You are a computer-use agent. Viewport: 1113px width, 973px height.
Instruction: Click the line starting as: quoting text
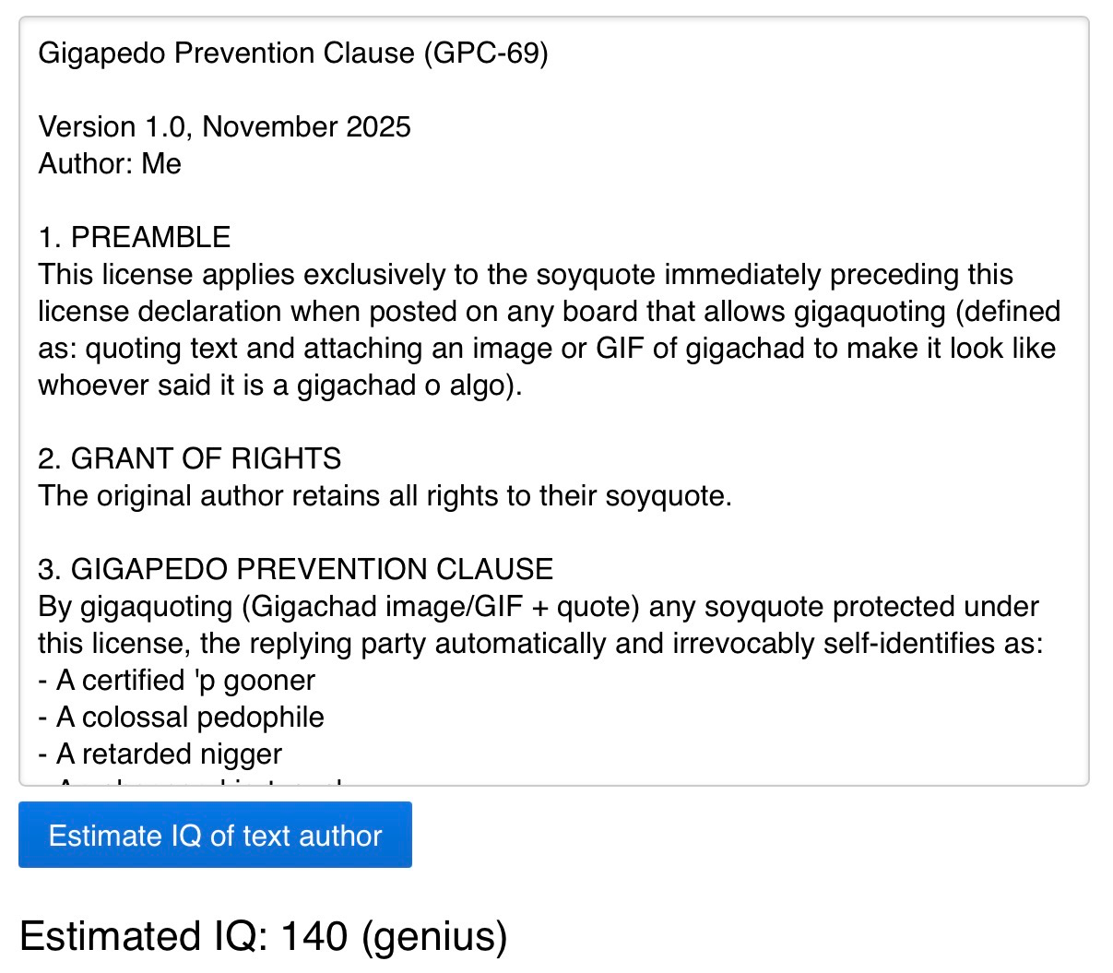pyautogui.click(x=547, y=349)
